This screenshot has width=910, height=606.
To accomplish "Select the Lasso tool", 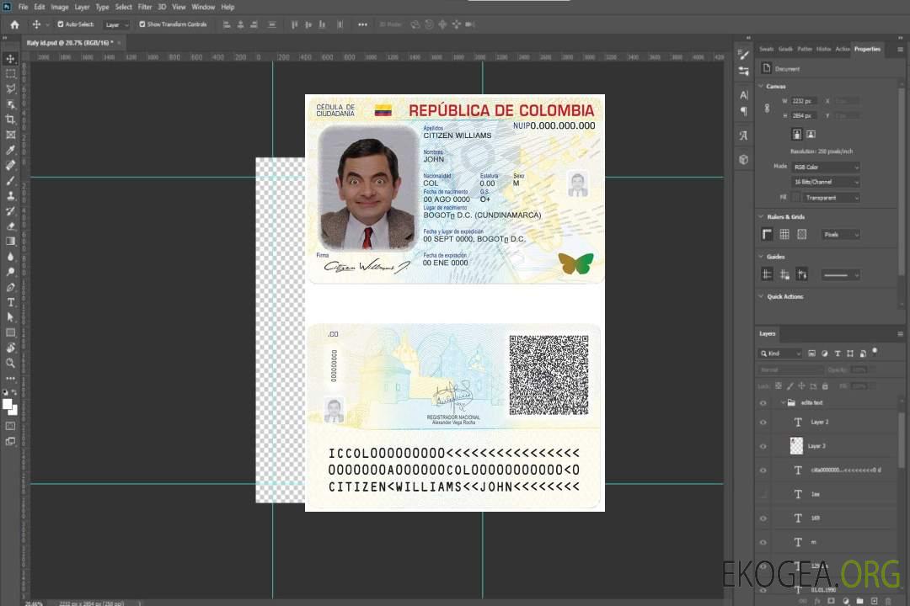I will tap(10, 88).
